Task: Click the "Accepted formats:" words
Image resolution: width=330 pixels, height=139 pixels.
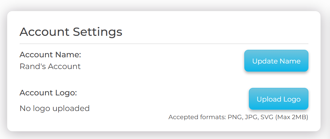Action: coord(197,117)
